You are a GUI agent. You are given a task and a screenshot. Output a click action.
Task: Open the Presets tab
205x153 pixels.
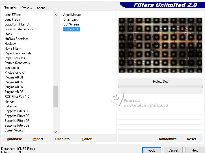click(x=27, y=8)
